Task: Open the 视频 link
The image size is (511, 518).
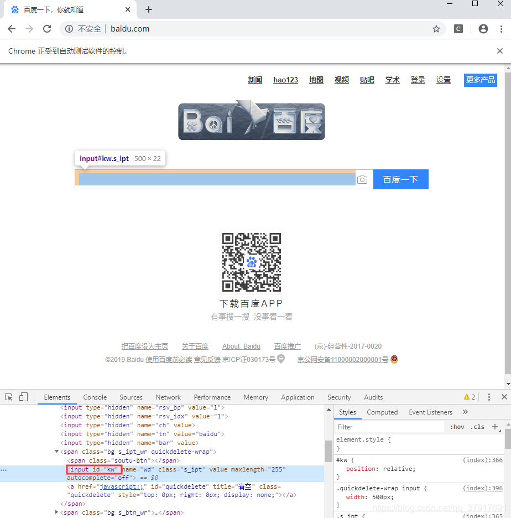Action: [342, 80]
